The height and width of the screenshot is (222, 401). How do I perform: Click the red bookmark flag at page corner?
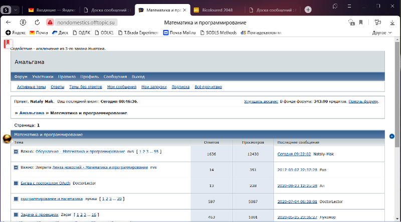pyautogui.click(x=8, y=43)
